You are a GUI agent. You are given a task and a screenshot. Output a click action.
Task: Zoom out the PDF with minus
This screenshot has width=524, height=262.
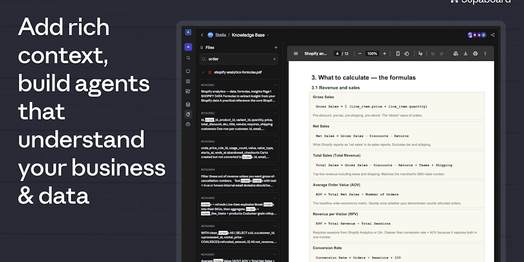pyautogui.click(x=360, y=53)
